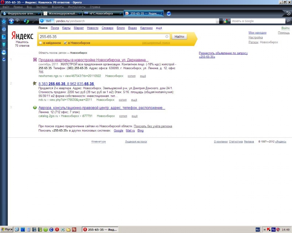This screenshot has width=292, height=233.
Task: Add a sidebar panel with plus icon
Action: click(x=4, y=60)
